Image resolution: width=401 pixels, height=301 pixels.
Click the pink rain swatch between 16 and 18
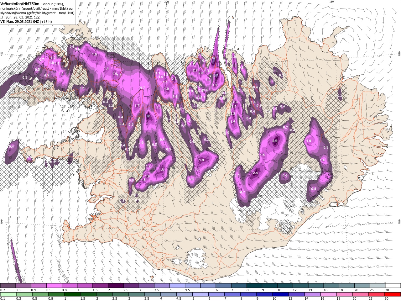coord(329,294)
